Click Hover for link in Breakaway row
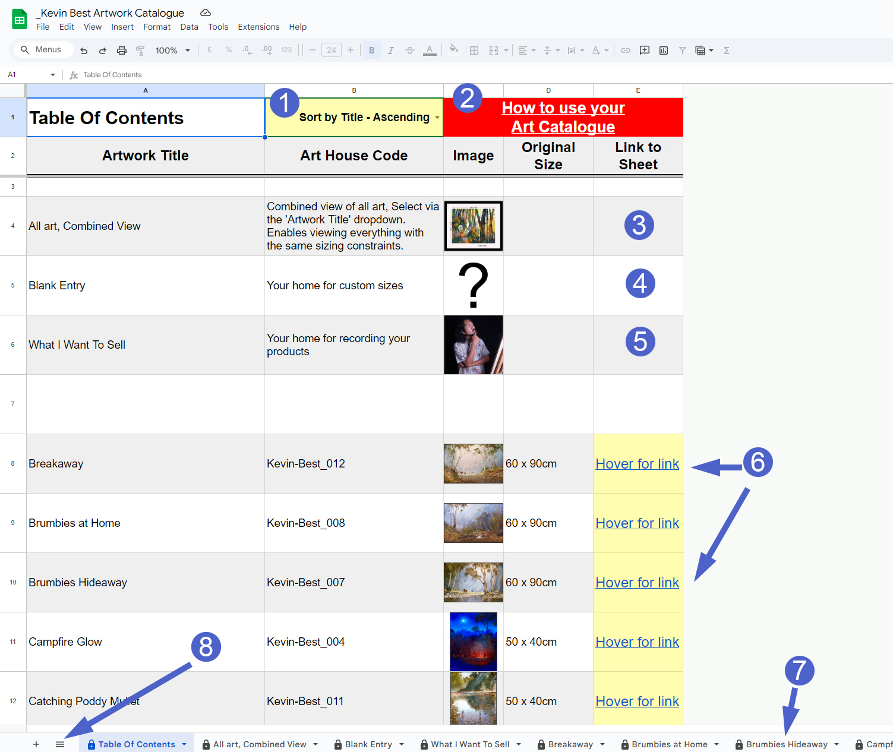This screenshot has height=752, width=893. pyautogui.click(x=637, y=464)
